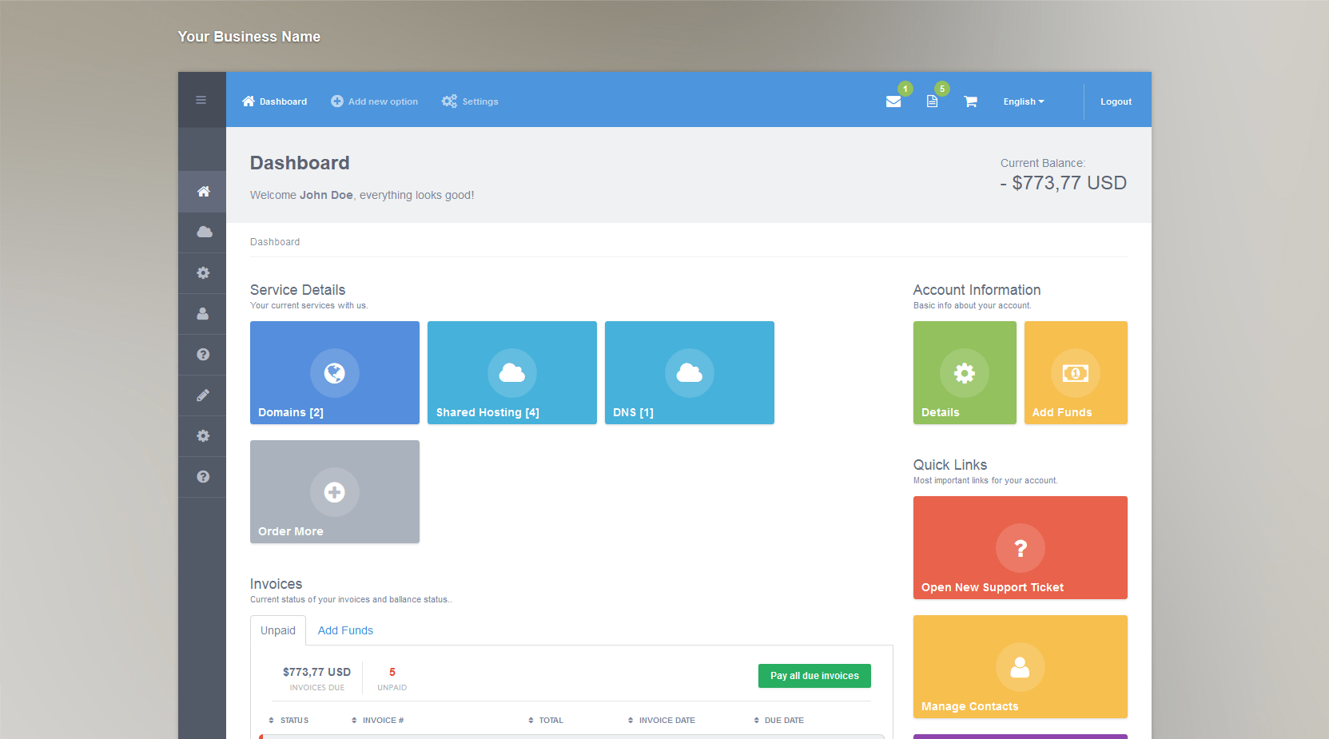Click the Current Balance amount - $773,77 USD

[1063, 183]
